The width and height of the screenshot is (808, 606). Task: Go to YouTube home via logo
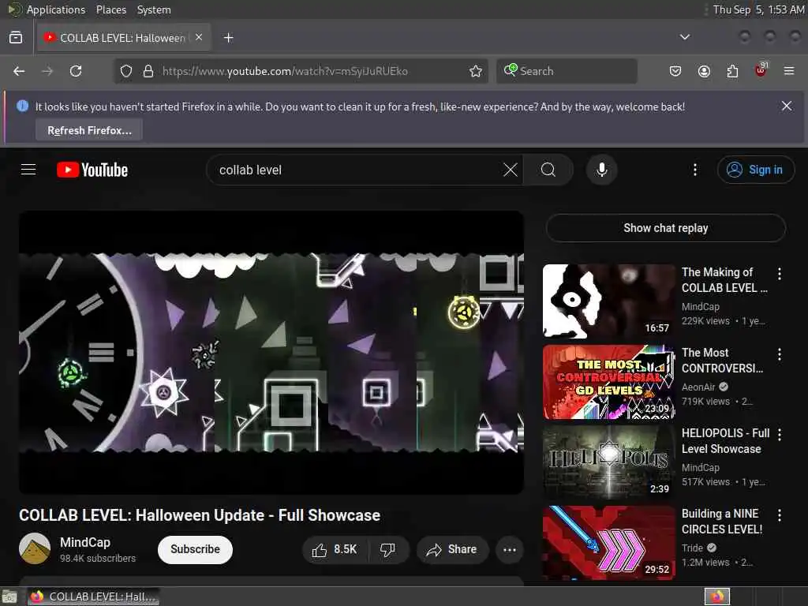92,170
